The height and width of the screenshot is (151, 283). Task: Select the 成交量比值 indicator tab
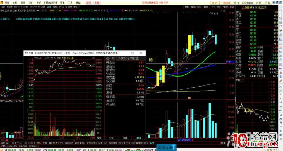tap(125, 143)
